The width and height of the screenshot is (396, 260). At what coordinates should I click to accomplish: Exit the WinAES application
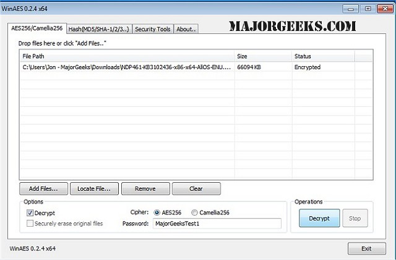[366, 249]
